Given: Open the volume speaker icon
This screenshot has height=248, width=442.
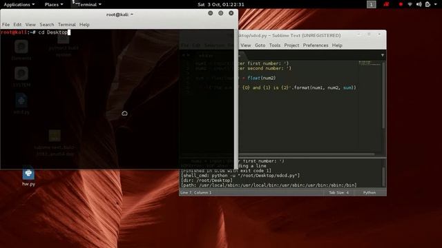Looking at the screenshot, I should [419, 5].
